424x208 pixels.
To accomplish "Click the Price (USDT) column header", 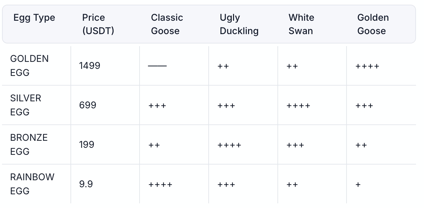I will pos(98,24).
